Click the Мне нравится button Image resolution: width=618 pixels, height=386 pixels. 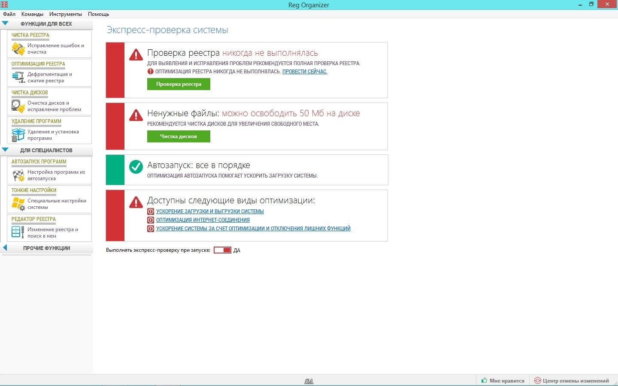tap(503, 380)
